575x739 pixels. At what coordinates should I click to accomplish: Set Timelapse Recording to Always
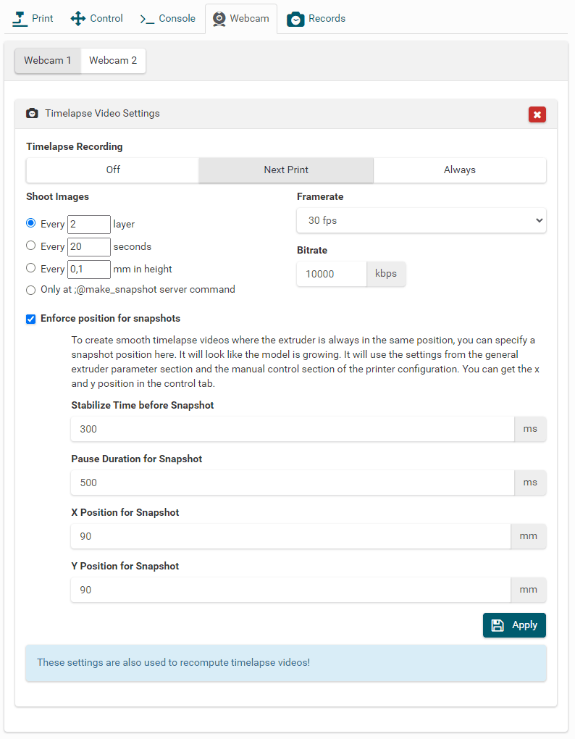pos(459,170)
